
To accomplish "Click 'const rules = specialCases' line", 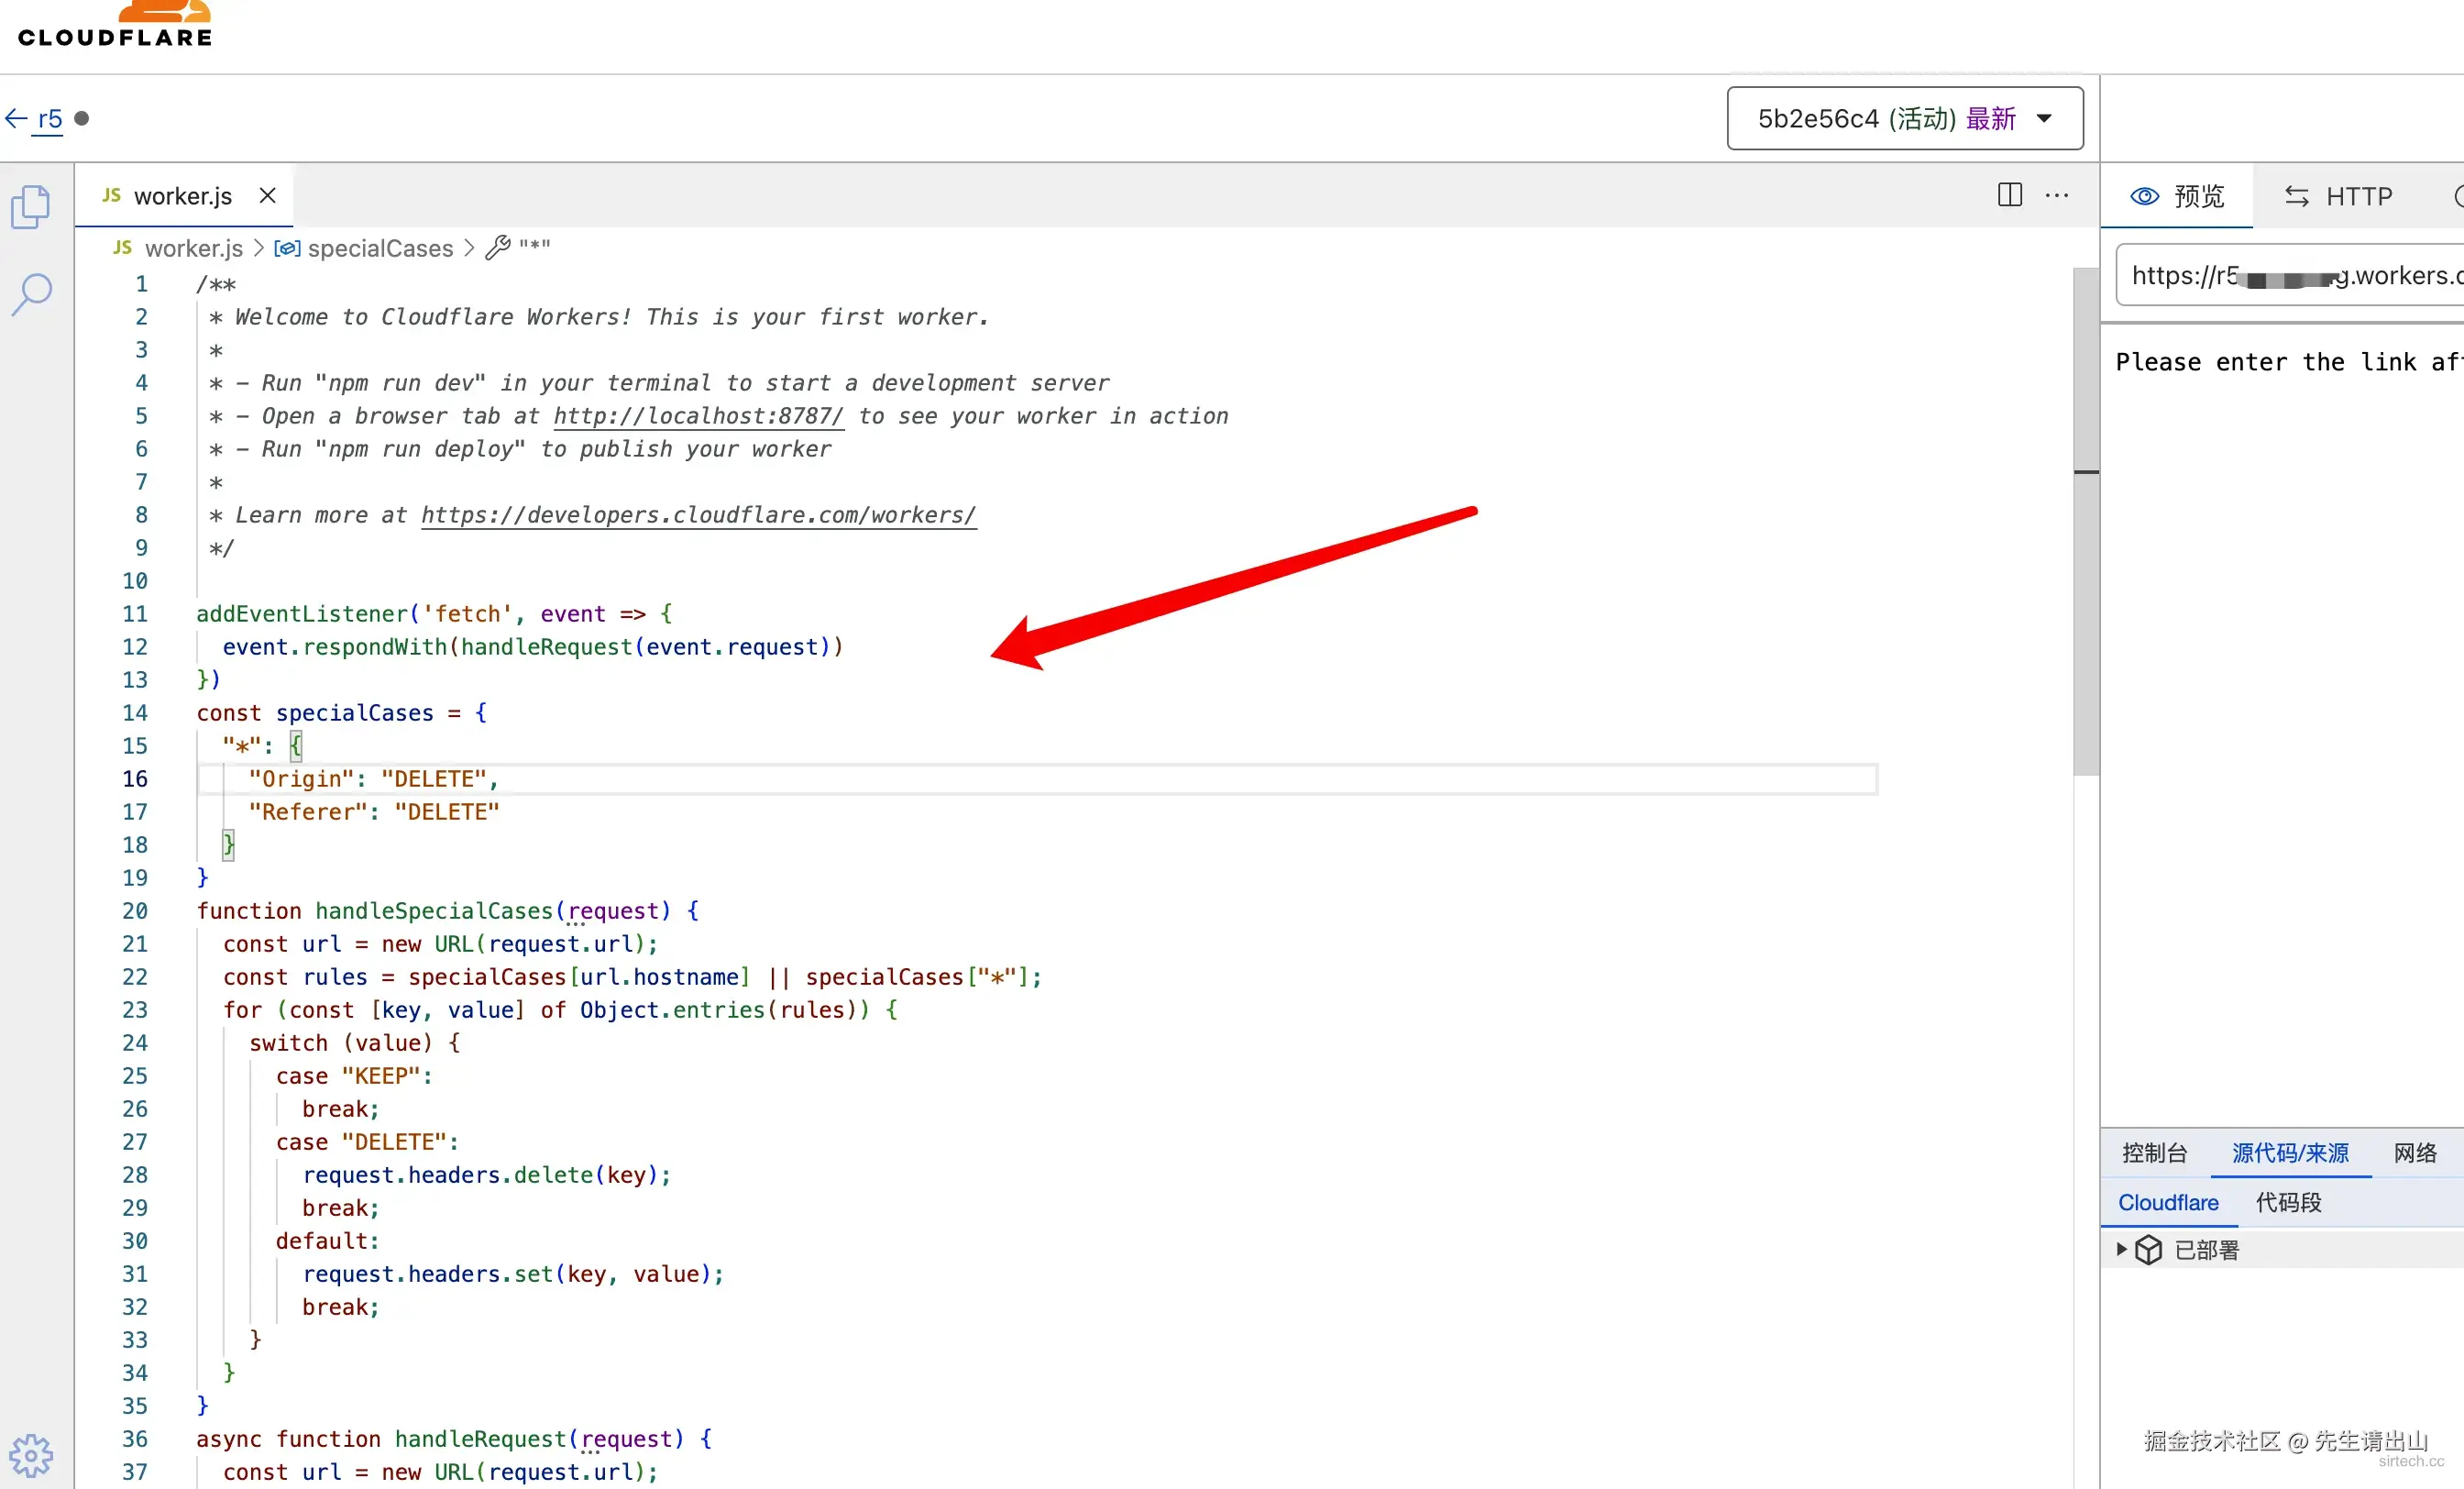I will point(632,977).
